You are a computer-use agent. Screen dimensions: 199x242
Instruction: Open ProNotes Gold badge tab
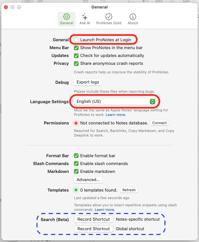(109, 19)
